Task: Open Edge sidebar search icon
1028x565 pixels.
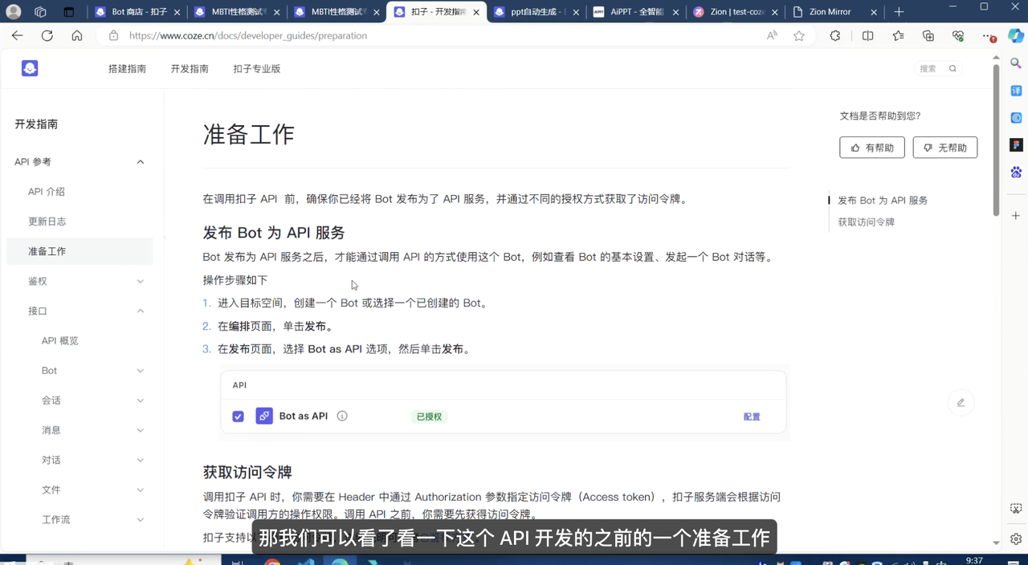Action: [x=1016, y=63]
